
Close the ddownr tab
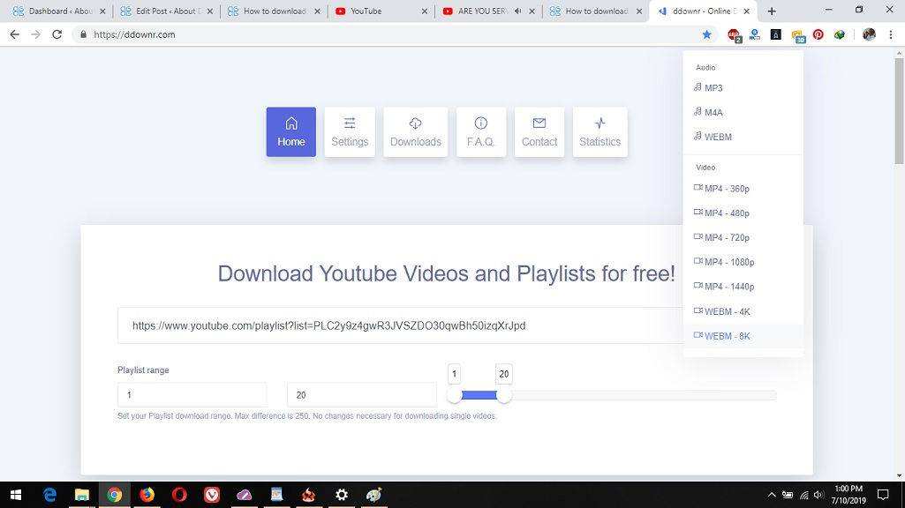[747, 11]
